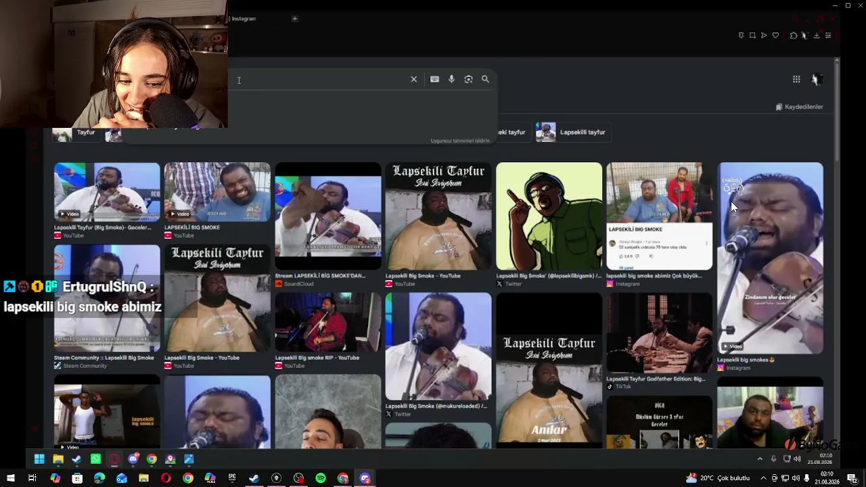The width and height of the screenshot is (866, 487).
Task: Open the weather widget showing 20°C
Action: [x=718, y=478]
